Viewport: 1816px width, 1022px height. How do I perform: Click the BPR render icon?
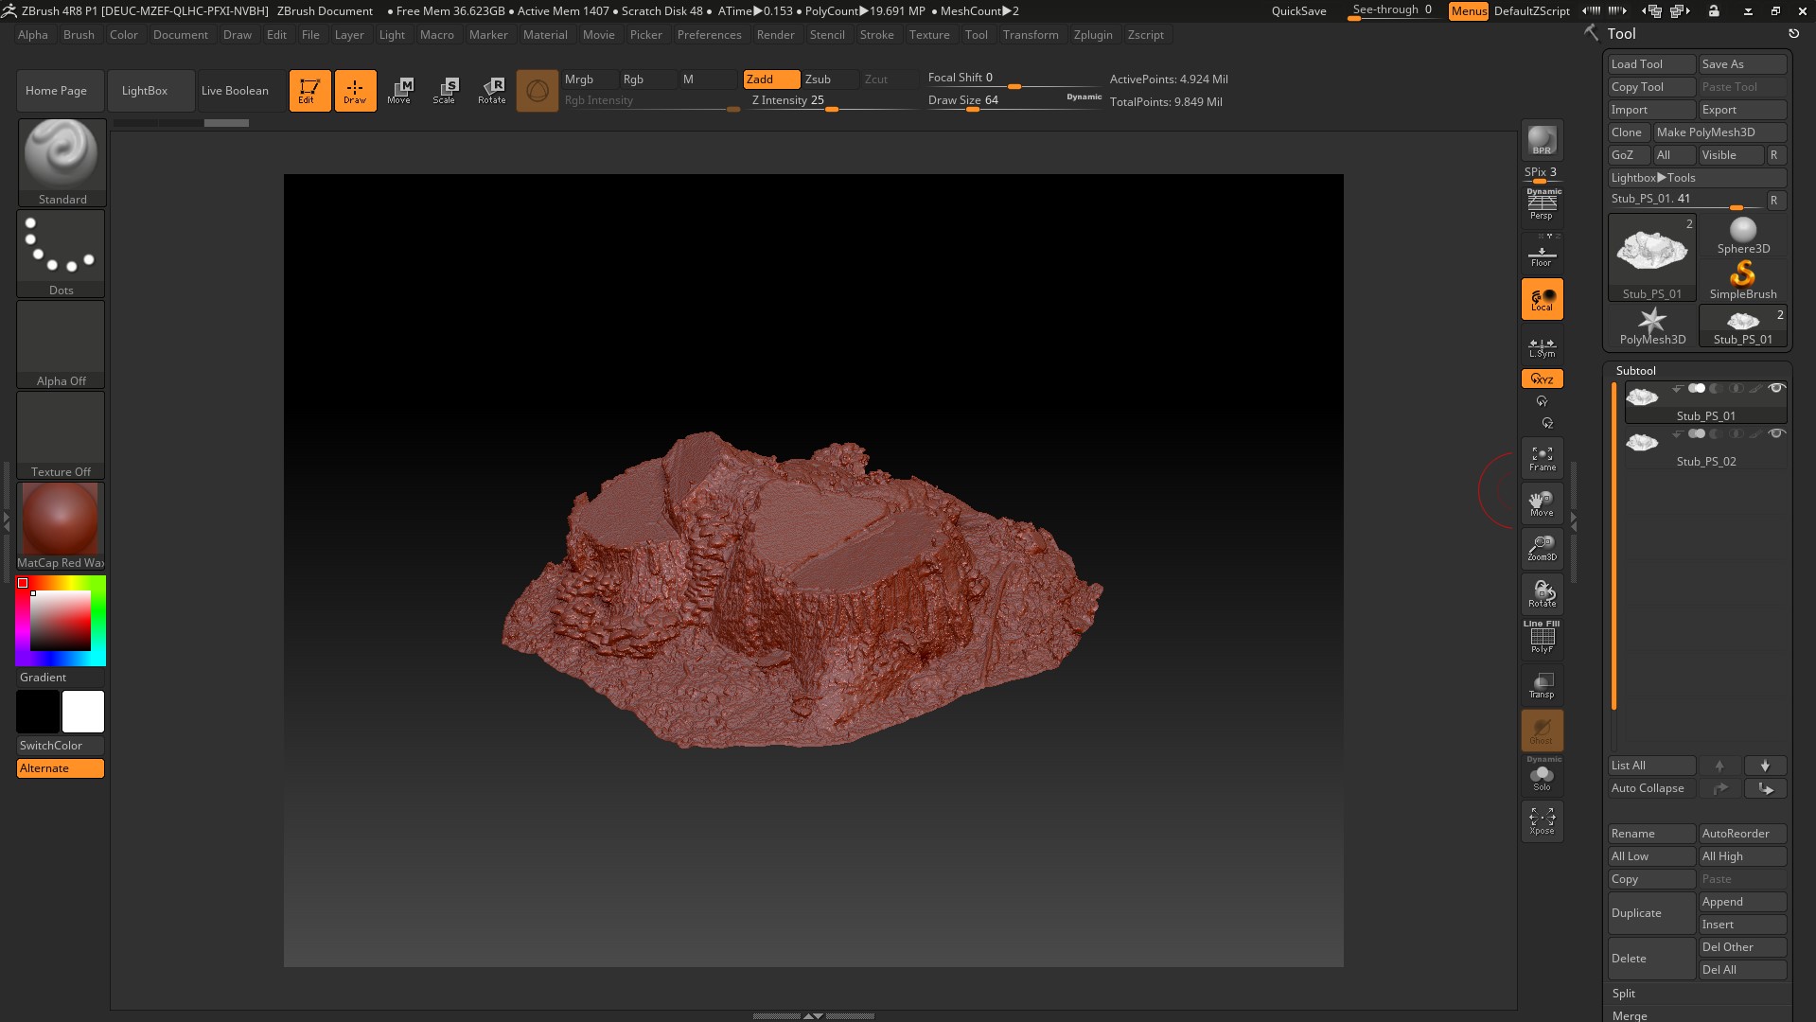coord(1542,140)
